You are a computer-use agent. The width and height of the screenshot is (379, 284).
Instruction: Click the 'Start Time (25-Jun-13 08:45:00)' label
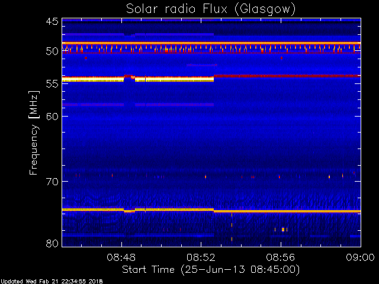(x=211, y=270)
